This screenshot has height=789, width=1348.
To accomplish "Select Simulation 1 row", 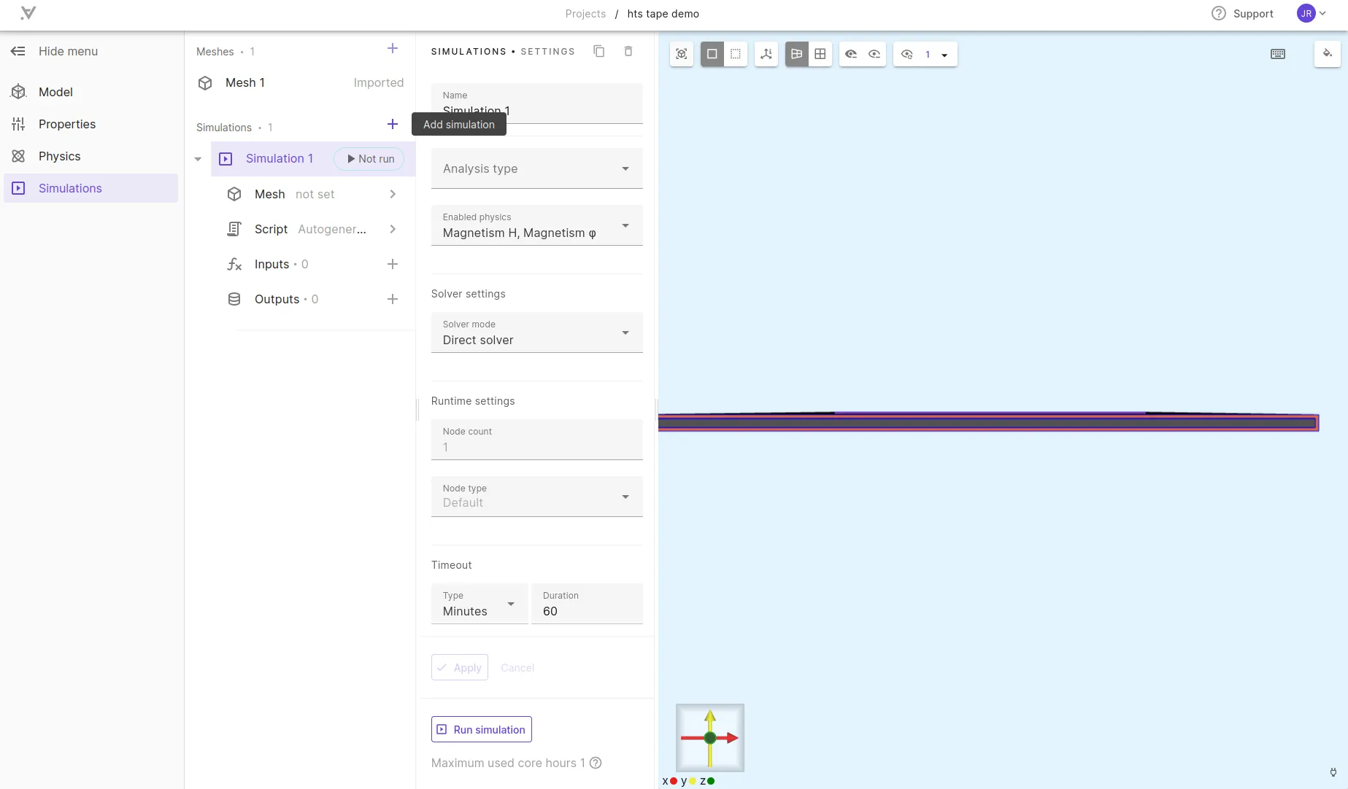I will (x=313, y=159).
